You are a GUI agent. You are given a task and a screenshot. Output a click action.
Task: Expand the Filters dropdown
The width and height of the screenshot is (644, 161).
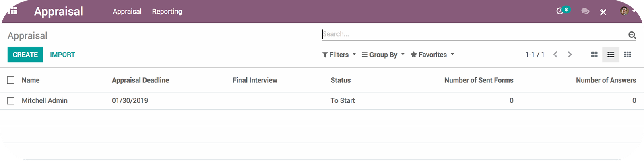coord(339,55)
